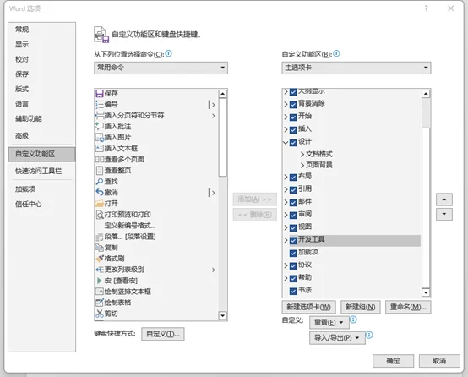The width and height of the screenshot is (468, 377).
Task: Click the page icon beside 查看整页
Action: click(x=100, y=171)
